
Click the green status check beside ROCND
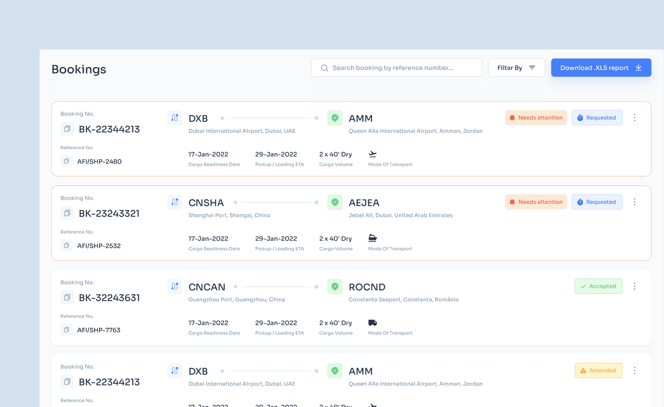pos(335,287)
